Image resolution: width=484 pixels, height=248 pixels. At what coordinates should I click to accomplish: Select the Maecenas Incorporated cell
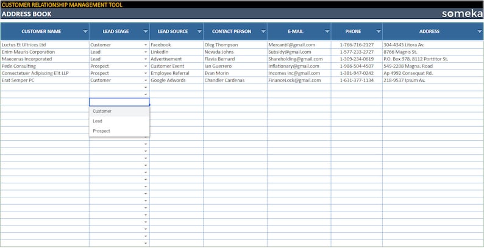pyautogui.click(x=45, y=59)
